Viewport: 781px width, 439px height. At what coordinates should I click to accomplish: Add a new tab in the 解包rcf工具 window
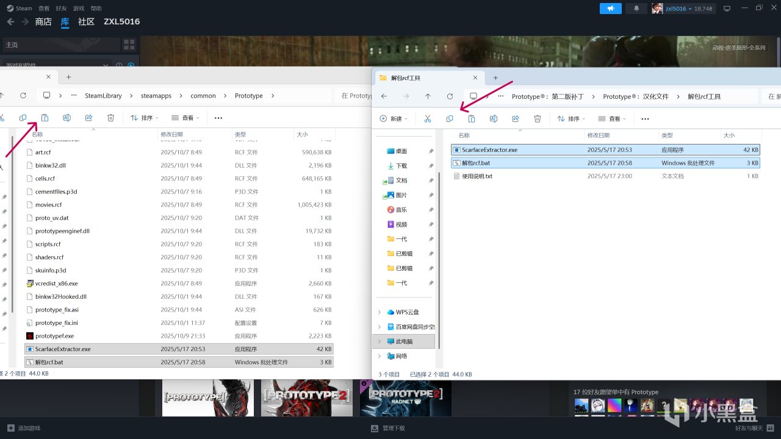[495, 77]
